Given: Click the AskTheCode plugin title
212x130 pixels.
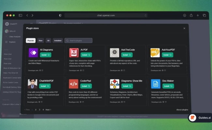Looking at the screenshot, I should point(128,50).
